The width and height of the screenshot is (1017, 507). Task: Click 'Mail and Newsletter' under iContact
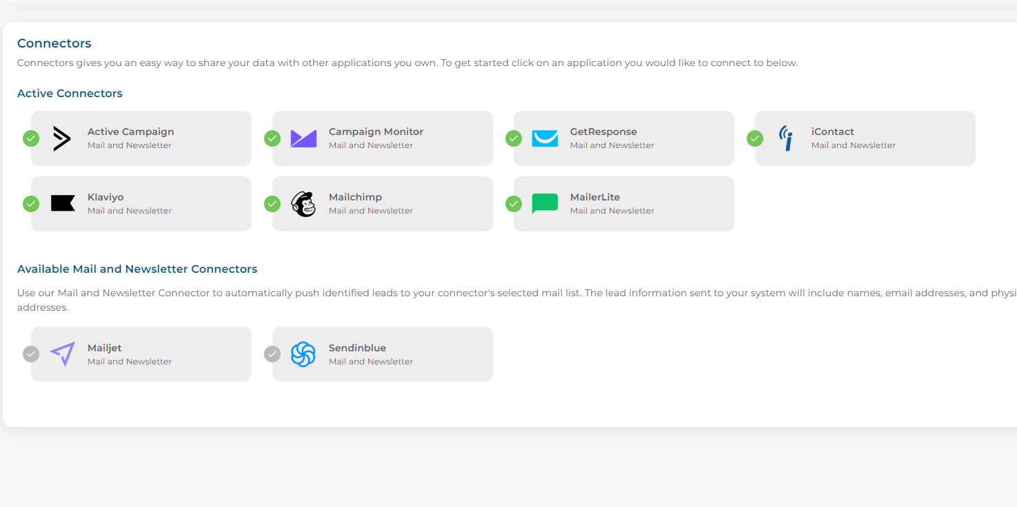pos(854,145)
